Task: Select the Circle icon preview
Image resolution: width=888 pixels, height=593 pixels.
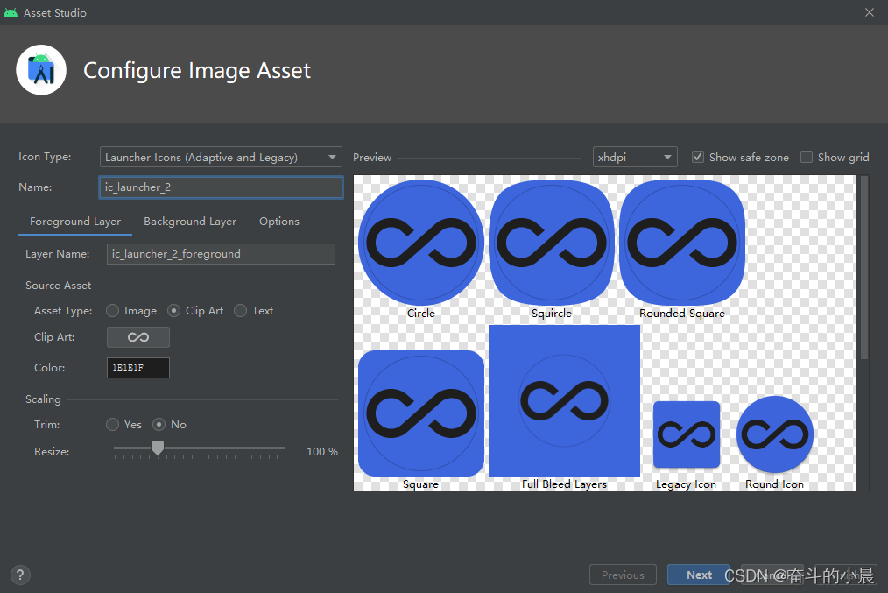Action: (x=420, y=243)
